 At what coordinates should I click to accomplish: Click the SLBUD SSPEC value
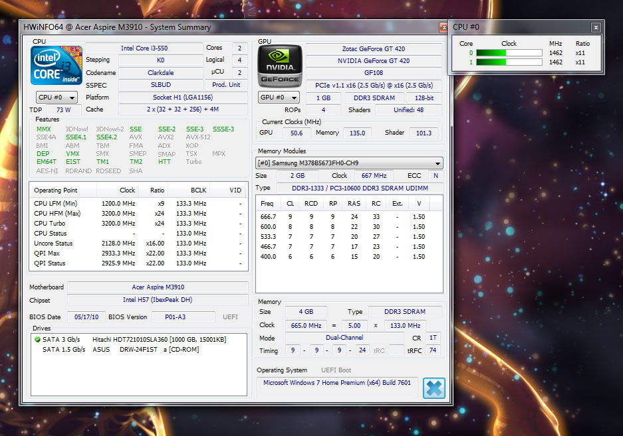pyautogui.click(x=160, y=85)
